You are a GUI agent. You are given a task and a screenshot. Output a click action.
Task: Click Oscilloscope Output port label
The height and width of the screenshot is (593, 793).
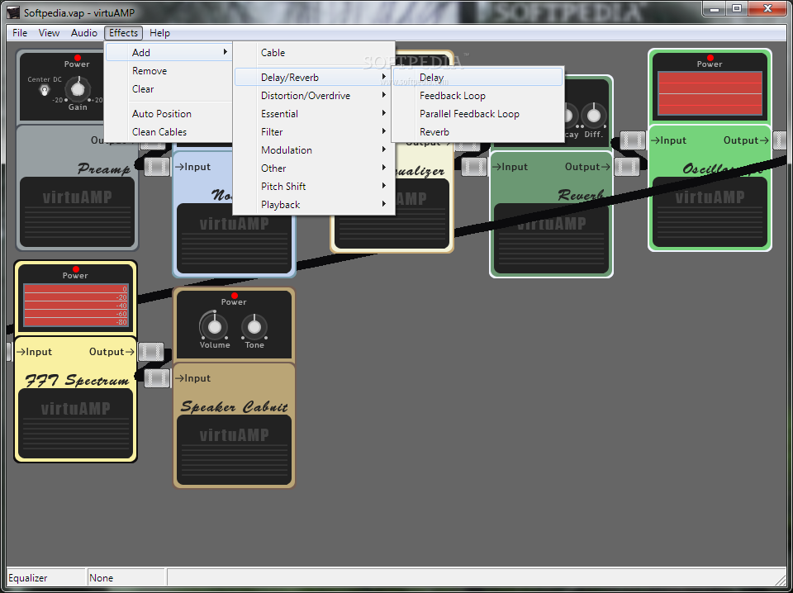[746, 140]
